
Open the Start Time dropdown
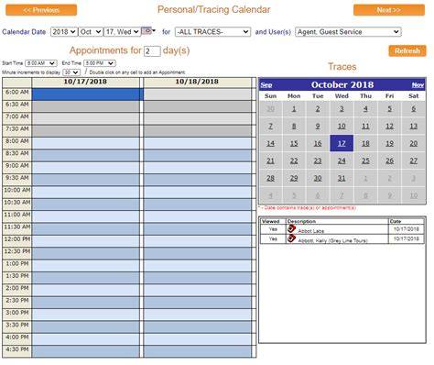pyautogui.click(x=41, y=63)
